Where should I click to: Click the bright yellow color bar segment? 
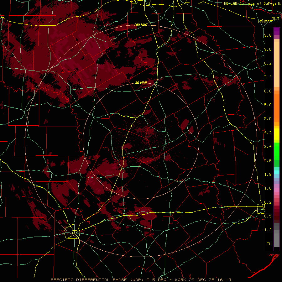(x=277, y=134)
